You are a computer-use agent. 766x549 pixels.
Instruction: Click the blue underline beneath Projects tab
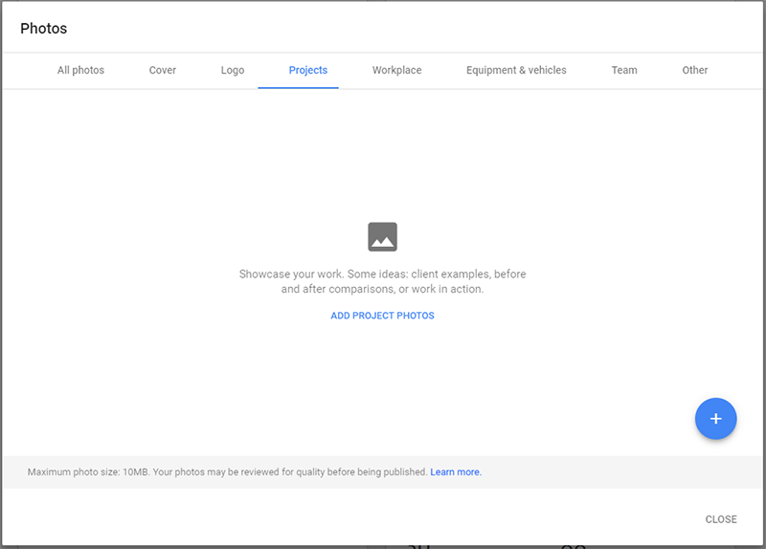298,88
